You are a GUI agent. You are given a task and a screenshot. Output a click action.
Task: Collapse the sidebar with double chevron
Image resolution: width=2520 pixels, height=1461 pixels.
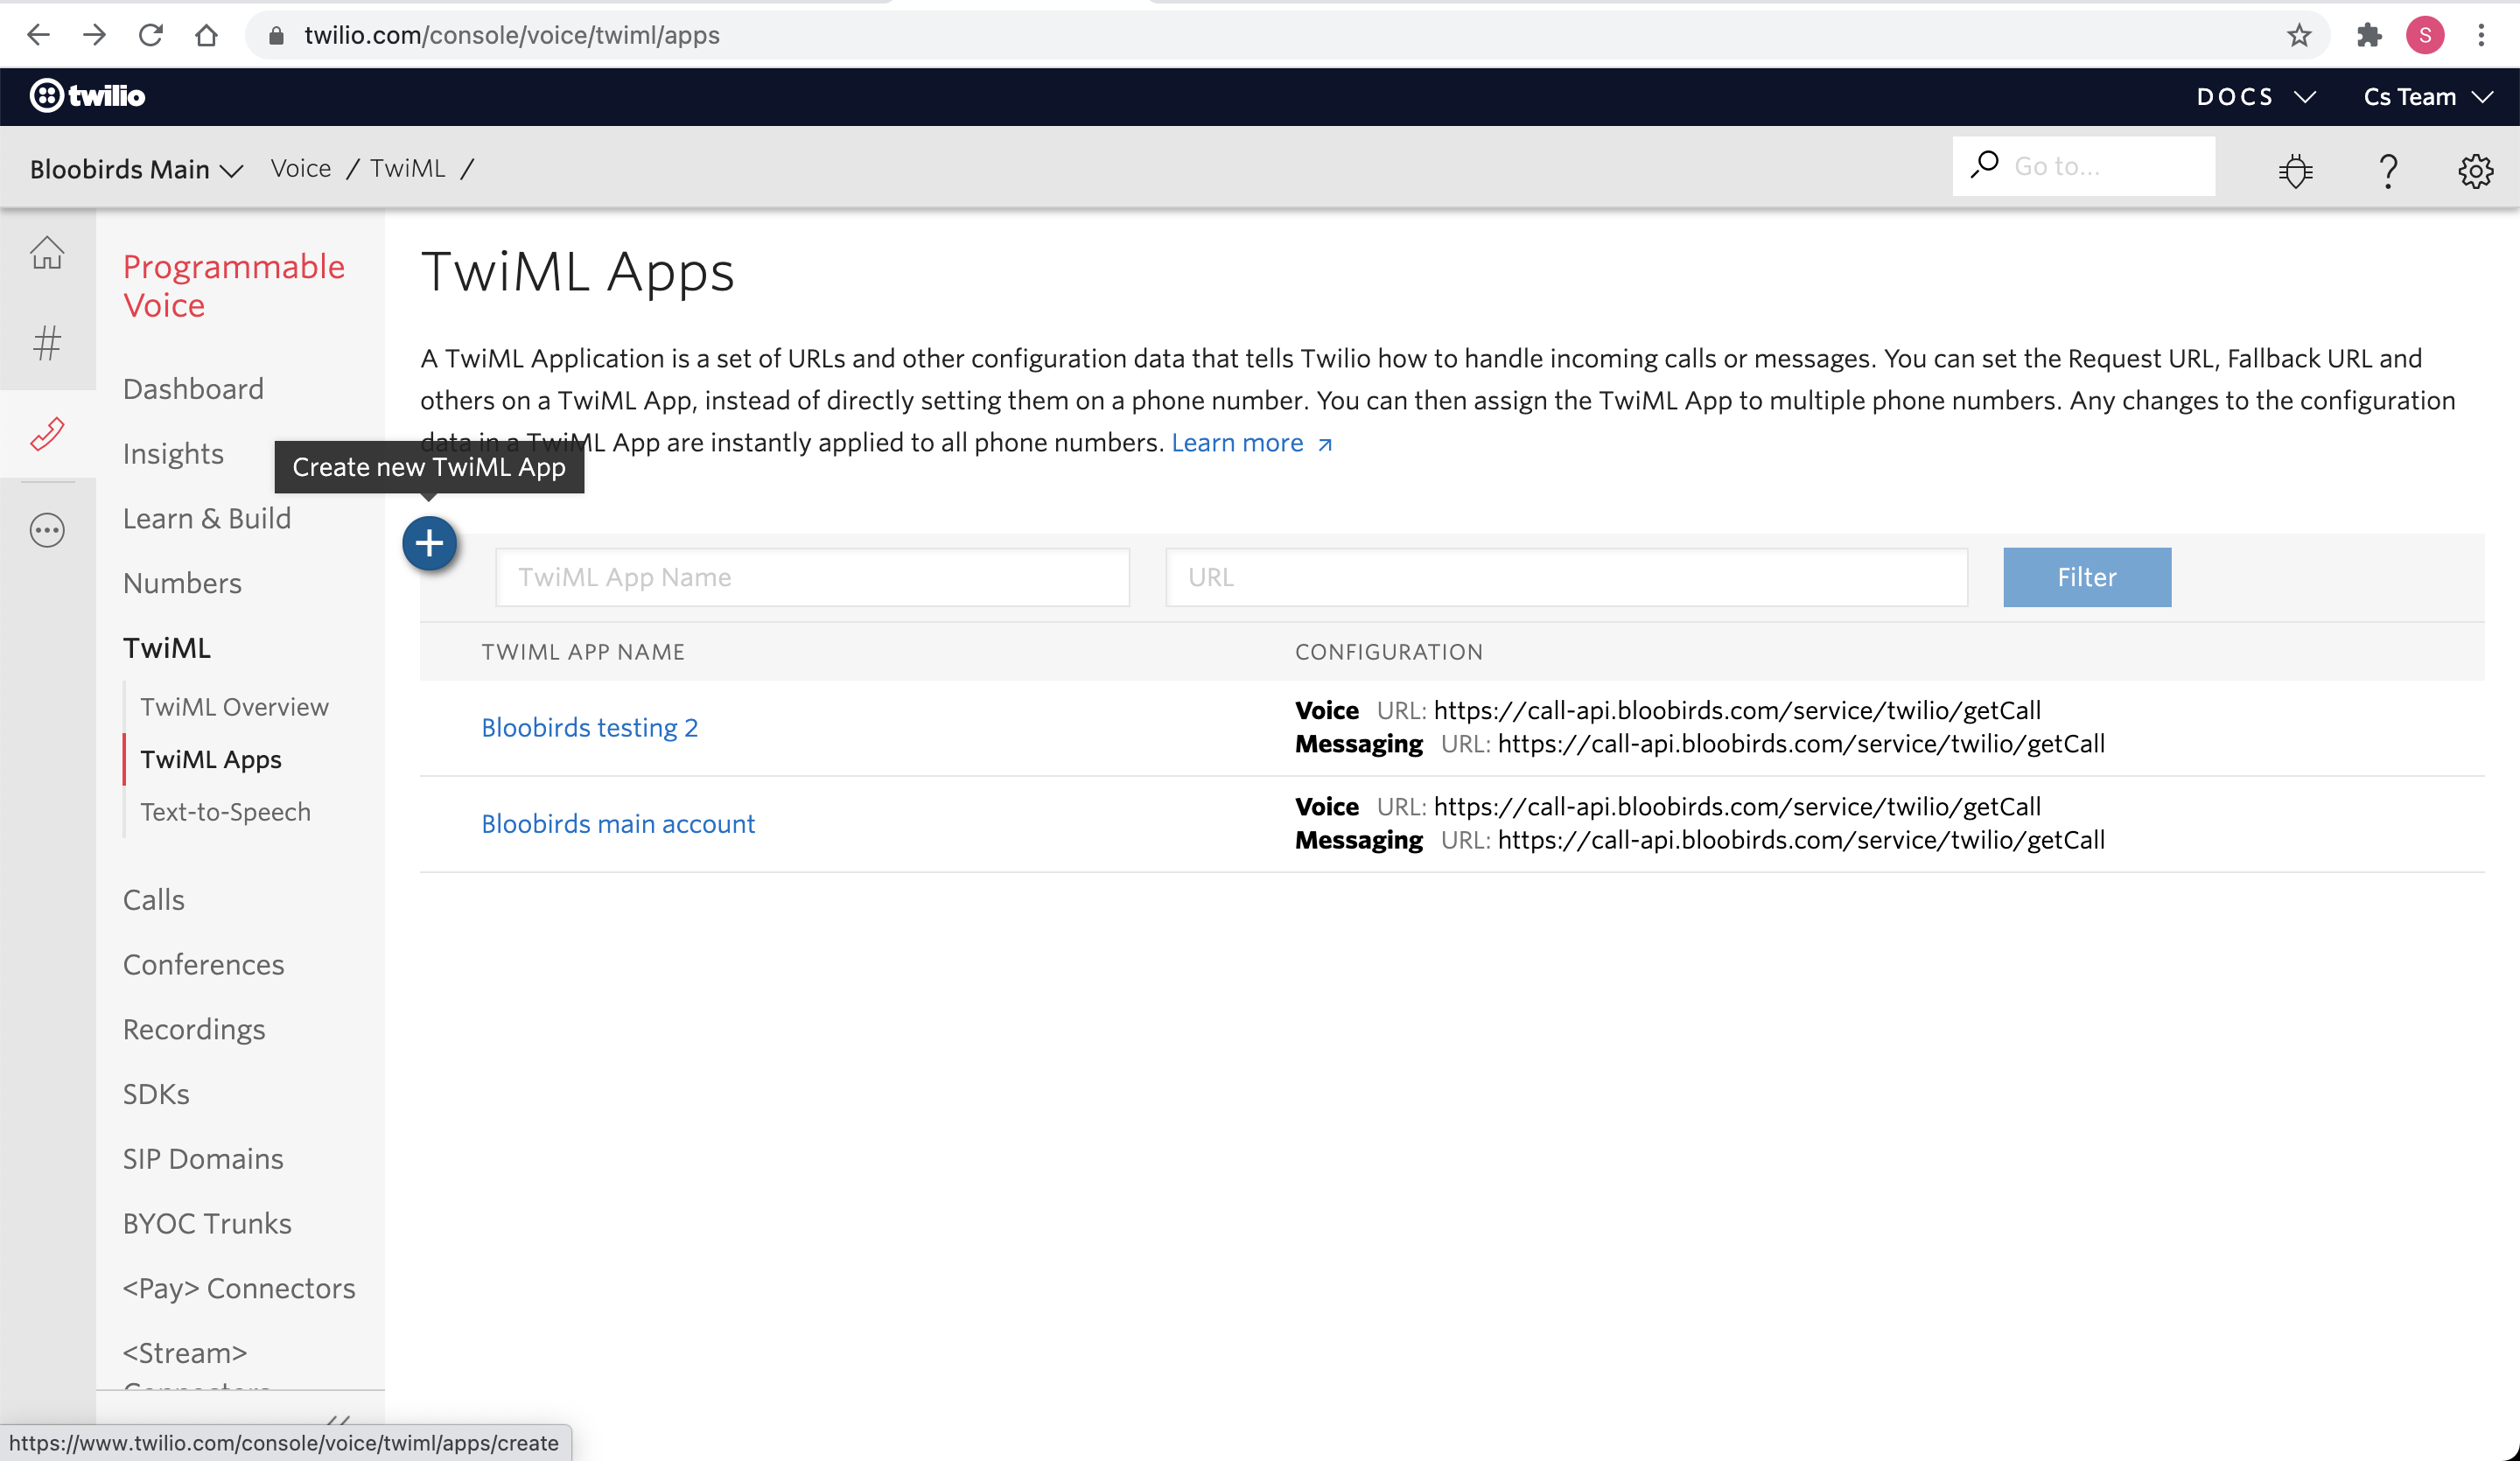pyautogui.click(x=338, y=1419)
